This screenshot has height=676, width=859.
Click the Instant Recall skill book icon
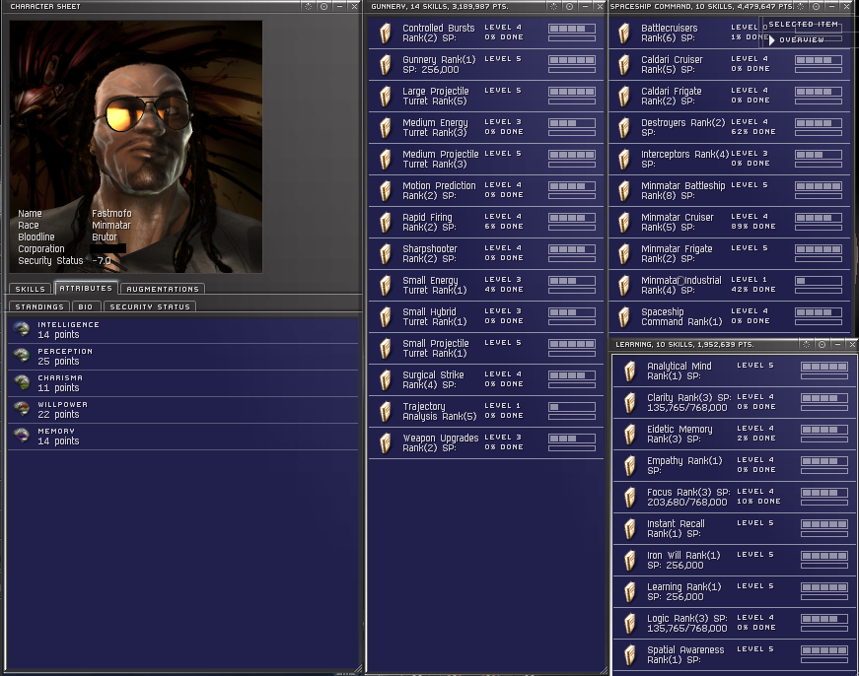pyautogui.click(x=630, y=529)
